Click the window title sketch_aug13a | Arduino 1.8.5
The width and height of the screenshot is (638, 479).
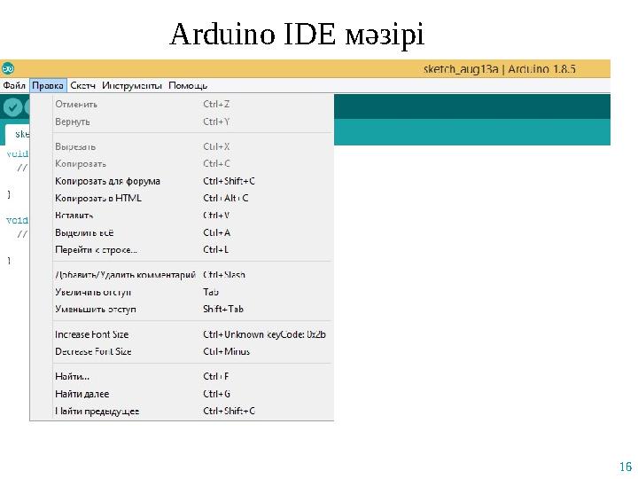click(499, 69)
